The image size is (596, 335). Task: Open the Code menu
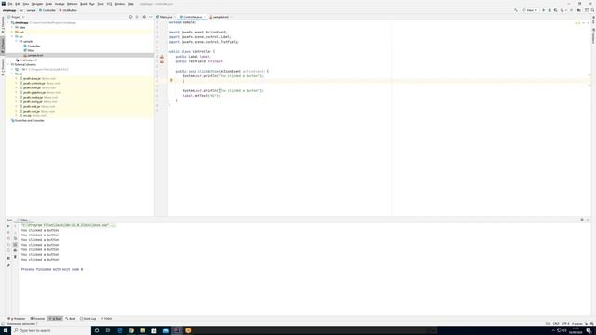pos(48,4)
